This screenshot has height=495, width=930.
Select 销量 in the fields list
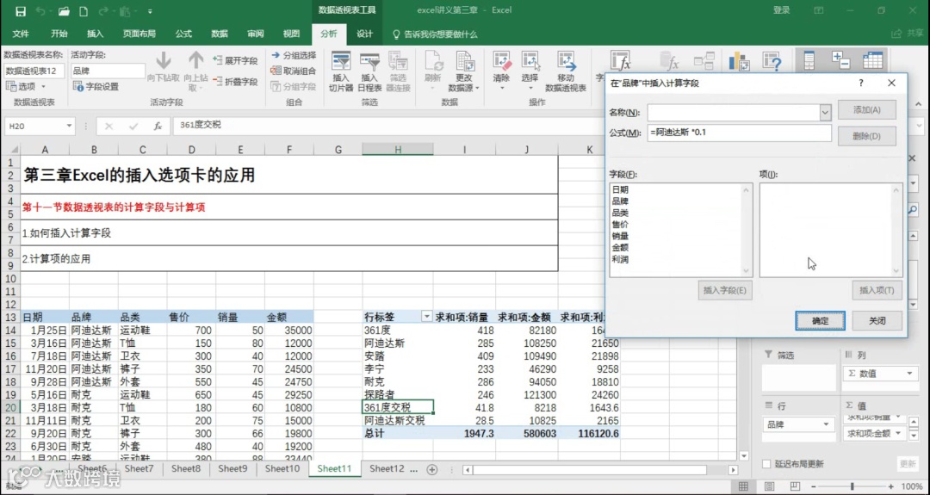[x=620, y=236]
